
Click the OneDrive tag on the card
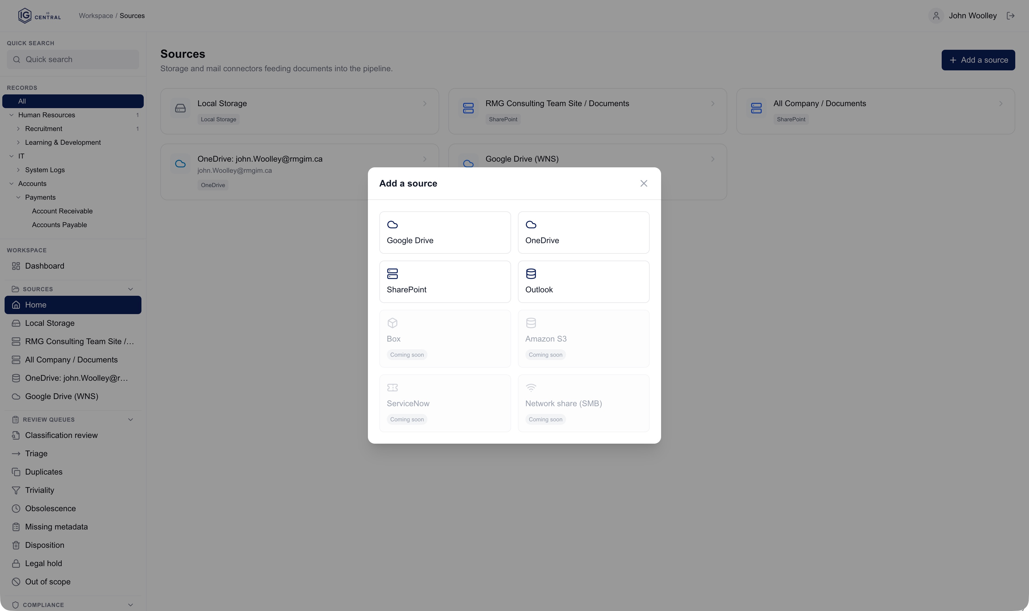tap(213, 185)
